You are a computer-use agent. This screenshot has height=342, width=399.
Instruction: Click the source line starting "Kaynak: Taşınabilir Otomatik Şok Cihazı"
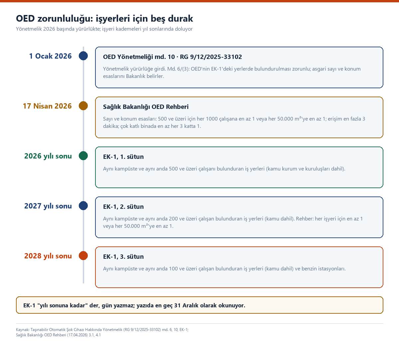[x=102, y=330]
